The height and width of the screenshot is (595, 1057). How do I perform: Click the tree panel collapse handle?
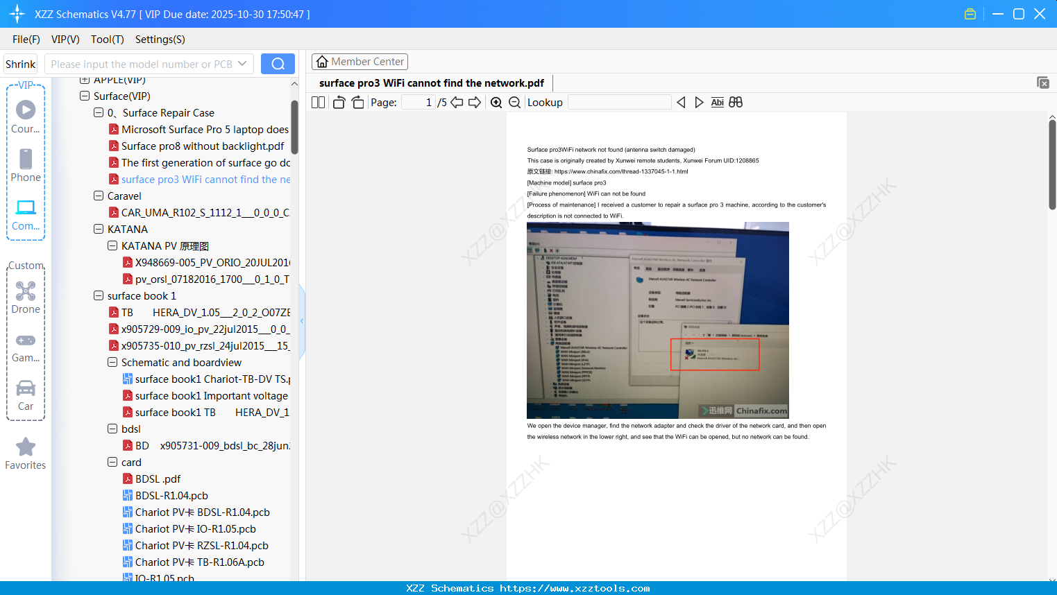(x=302, y=321)
